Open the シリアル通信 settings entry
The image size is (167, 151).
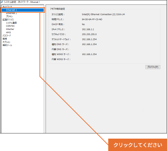pos(11,23)
